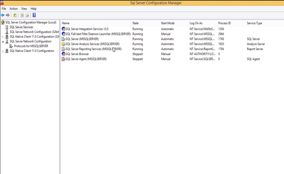
Task: Click the Forward arrow toolbar icon
Action: coord(8,15)
